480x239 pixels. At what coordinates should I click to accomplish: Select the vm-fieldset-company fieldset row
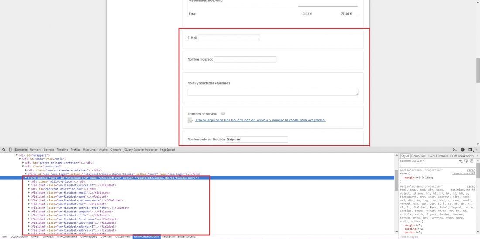coord(72,212)
